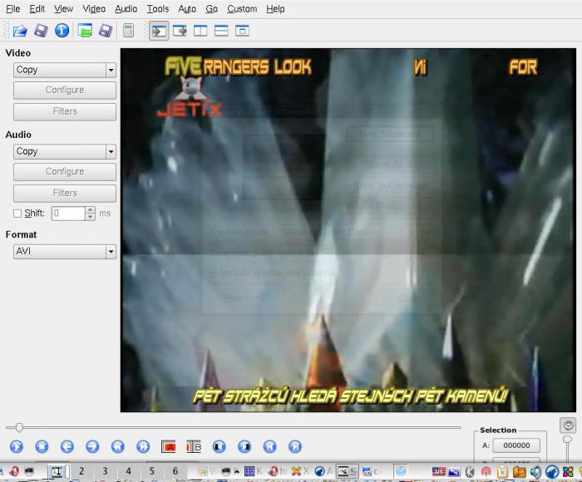
Task: Click the Klipper clipboard tray icon
Action: point(502,472)
